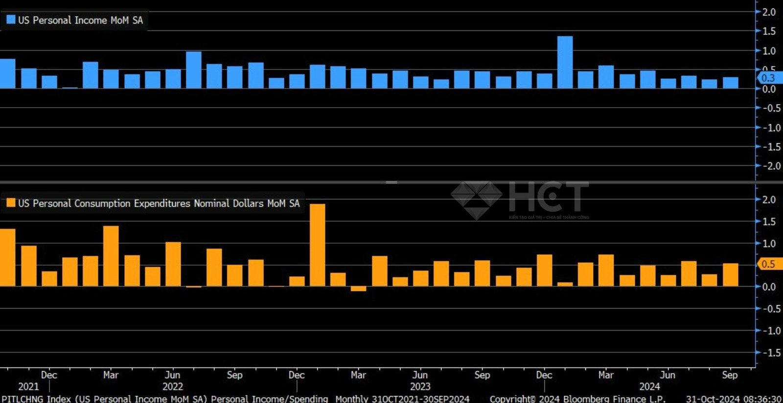Image resolution: width=783 pixels, height=403 pixels.
Task: Click the HCT diamond logo watermark
Action: [x=476, y=199]
